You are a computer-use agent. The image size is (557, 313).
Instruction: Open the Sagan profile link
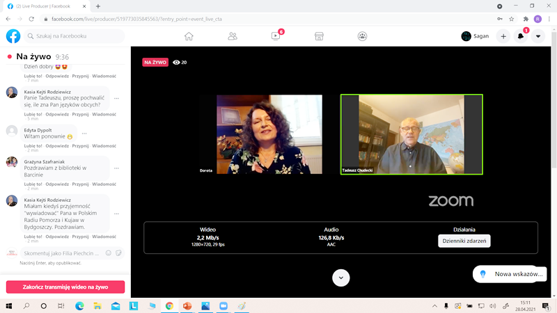[x=475, y=36]
